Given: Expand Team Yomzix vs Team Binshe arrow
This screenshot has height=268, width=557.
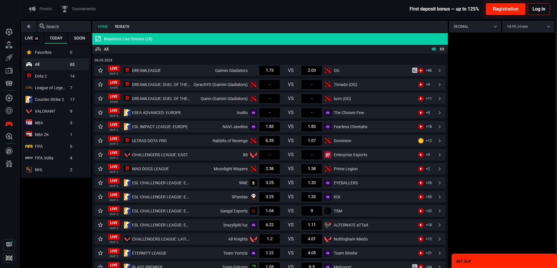Looking at the screenshot, I should 439,253.
